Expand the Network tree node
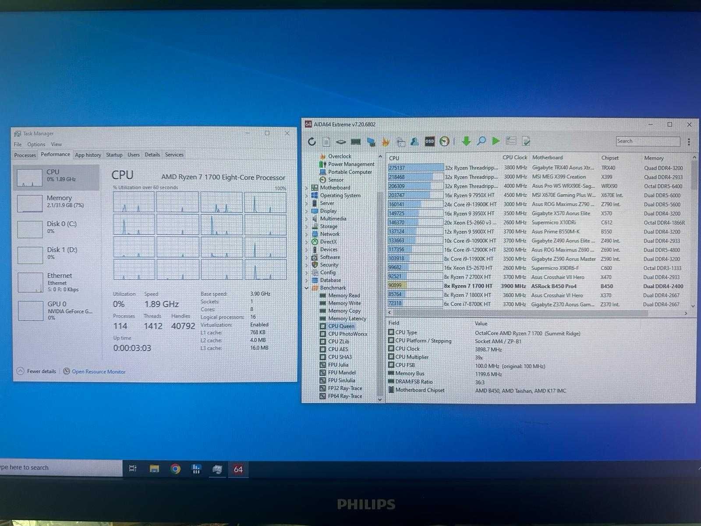This screenshot has width=701, height=526. [306, 234]
